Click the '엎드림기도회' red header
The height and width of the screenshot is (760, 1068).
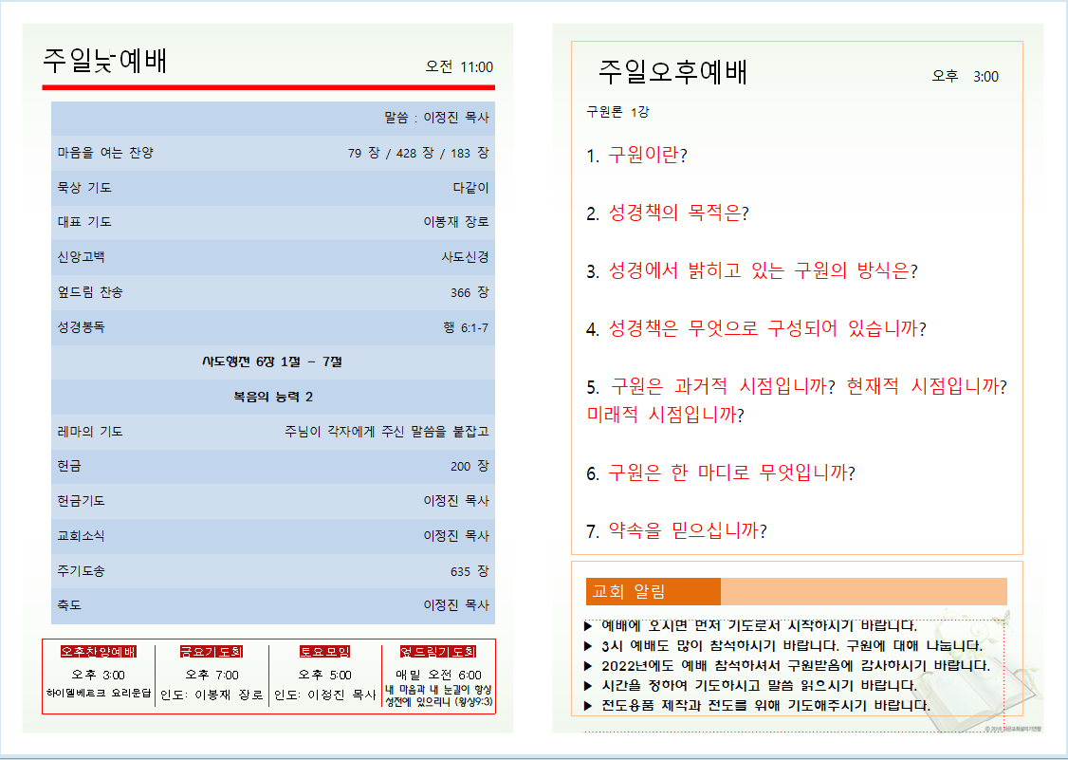438,652
